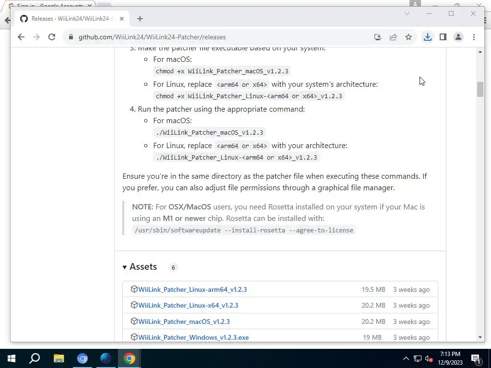The image size is (491, 368).
Task: Share this page via the share icon
Action: click(393, 37)
